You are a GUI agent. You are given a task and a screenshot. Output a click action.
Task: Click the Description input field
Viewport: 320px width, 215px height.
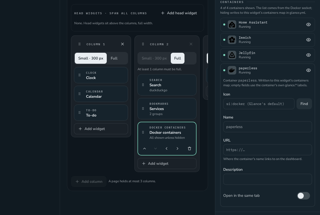(267, 179)
